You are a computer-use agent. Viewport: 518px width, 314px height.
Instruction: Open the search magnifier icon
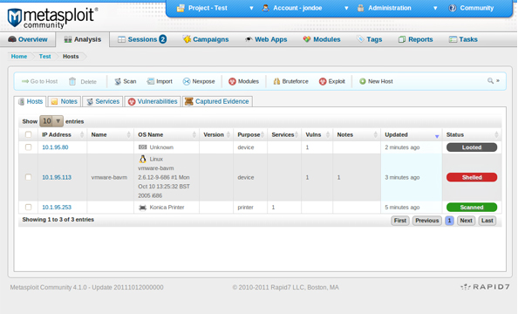point(491,80)
